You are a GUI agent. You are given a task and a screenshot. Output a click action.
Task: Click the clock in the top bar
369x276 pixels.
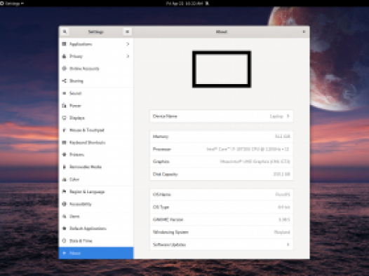[x=184, y=4]
